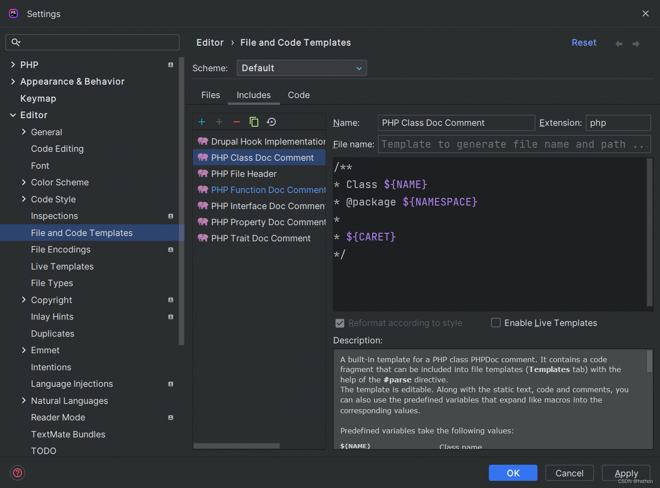
Task: Click the blue plus Create Template icon
Action: pos(202,122)
